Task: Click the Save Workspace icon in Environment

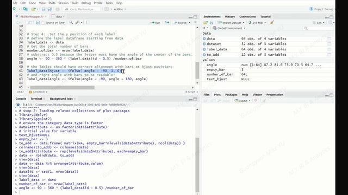Action: [x=212, y=23]
